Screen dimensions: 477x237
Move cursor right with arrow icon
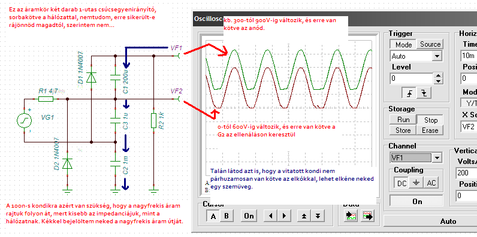(285, 216)
